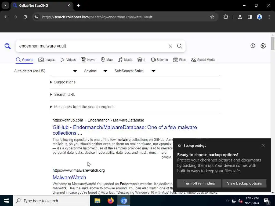Image resolution: width=275 pixels, height=206 pixels.
Task: Switch to the Music category tab
Action: [x=125, y=60]
